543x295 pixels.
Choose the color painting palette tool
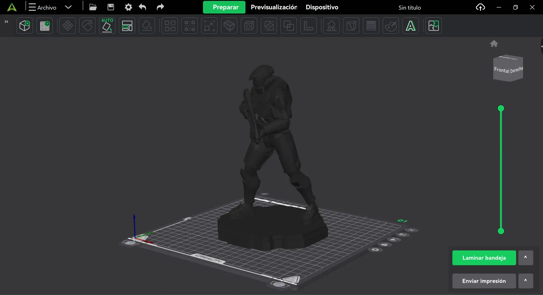point(391,26)
